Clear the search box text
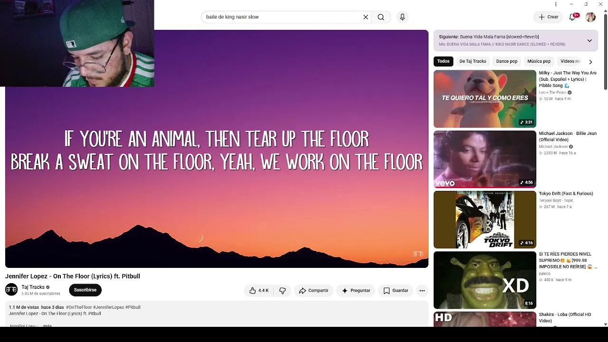 point(366,17)
